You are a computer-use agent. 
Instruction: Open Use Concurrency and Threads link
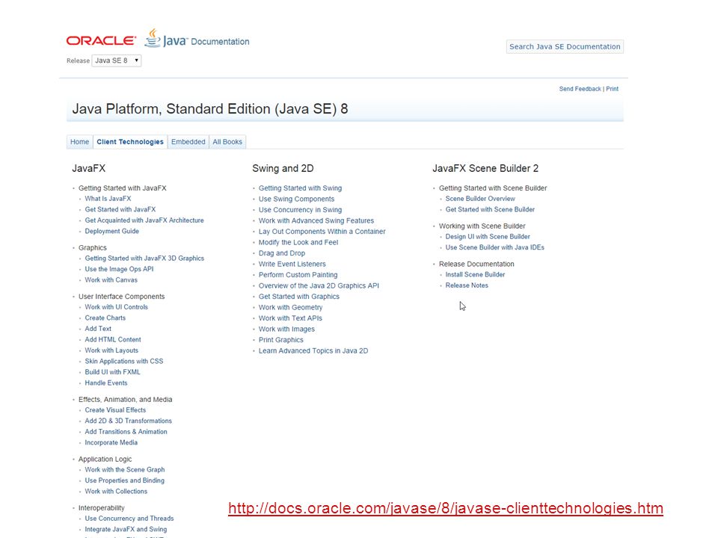[x=129, y=519]
